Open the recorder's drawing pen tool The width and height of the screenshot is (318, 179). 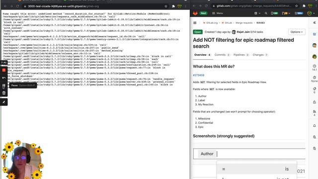[3, 102]
